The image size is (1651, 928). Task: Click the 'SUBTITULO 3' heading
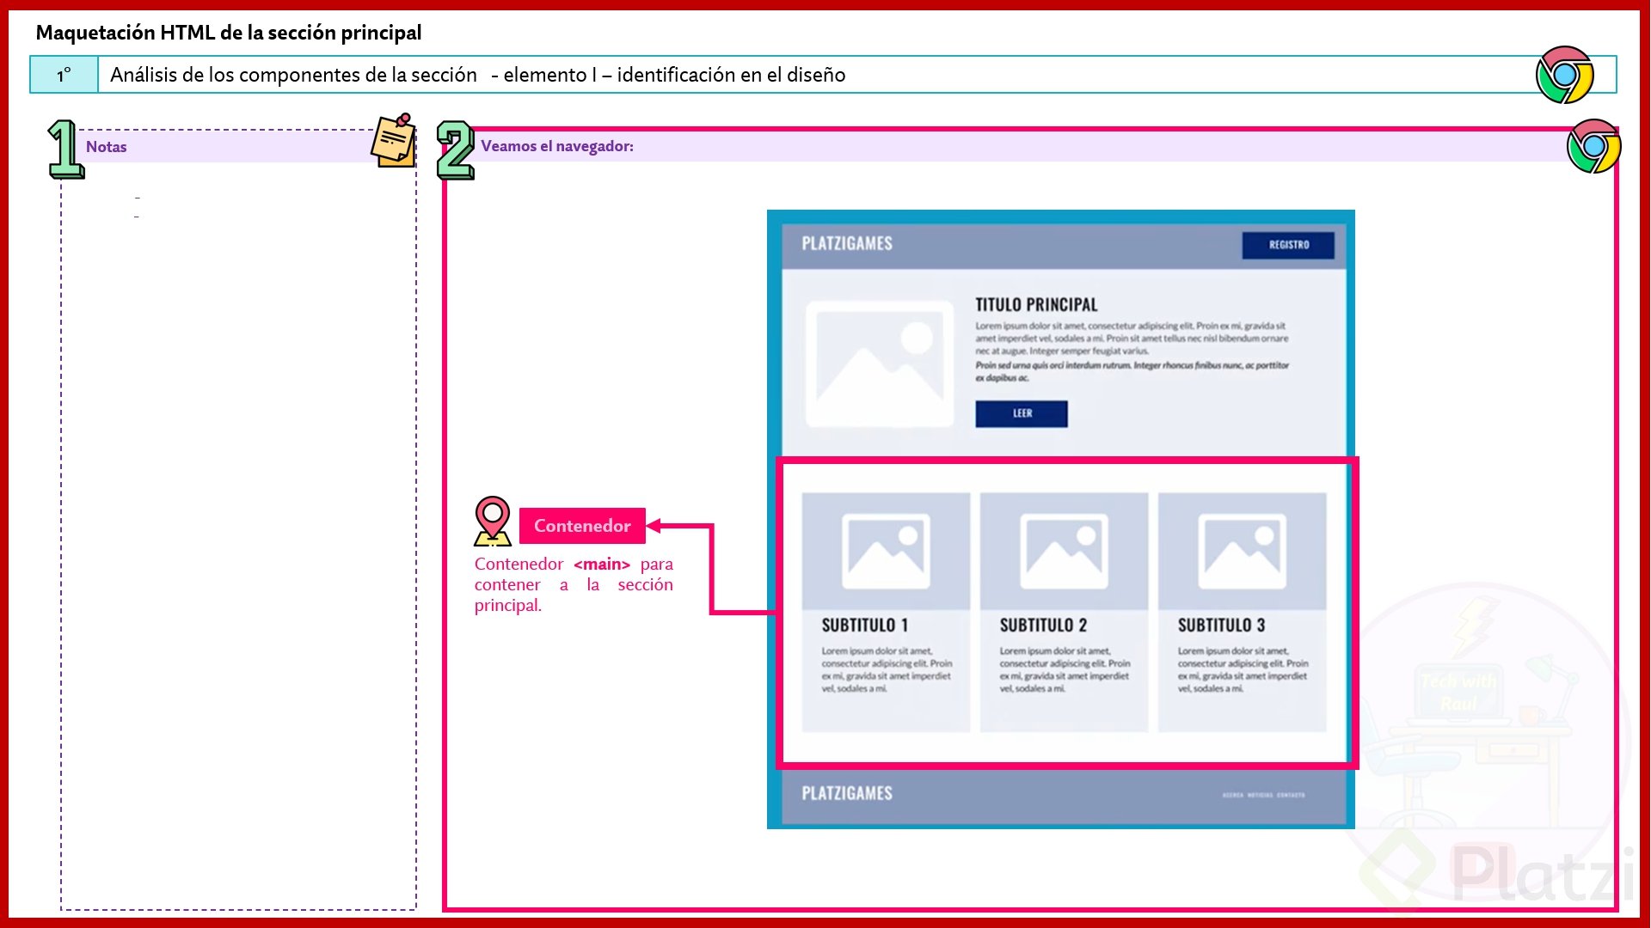(x=1221, y=626)
